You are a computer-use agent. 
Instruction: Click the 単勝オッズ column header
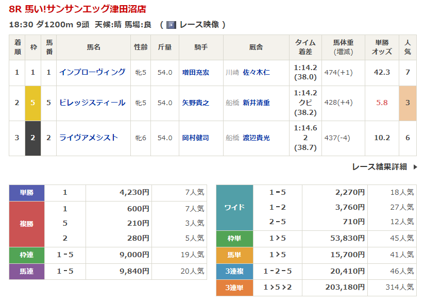click(x=382, y=47)
